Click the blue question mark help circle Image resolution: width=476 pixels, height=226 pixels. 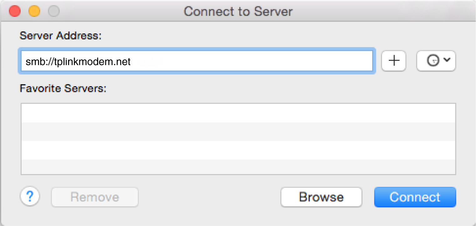click(x=30, y=197)
